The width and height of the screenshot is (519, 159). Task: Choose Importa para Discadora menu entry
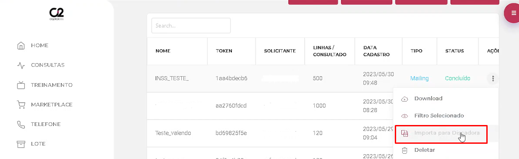441,133
